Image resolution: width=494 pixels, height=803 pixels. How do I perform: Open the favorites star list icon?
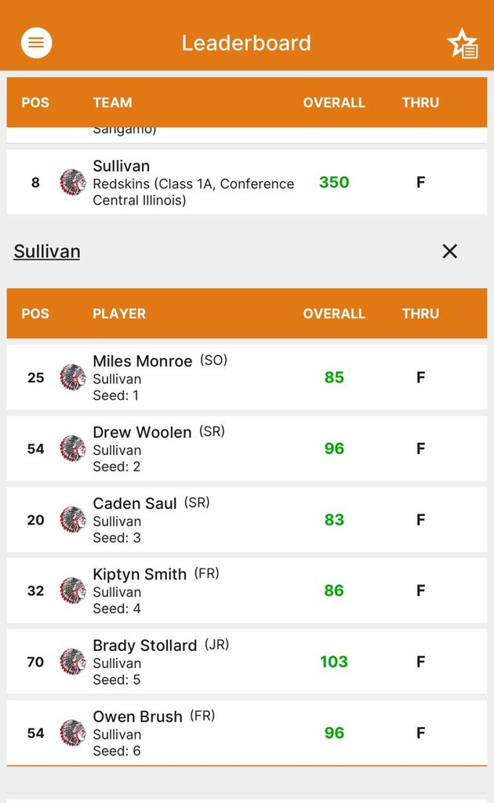pos(462,44)
